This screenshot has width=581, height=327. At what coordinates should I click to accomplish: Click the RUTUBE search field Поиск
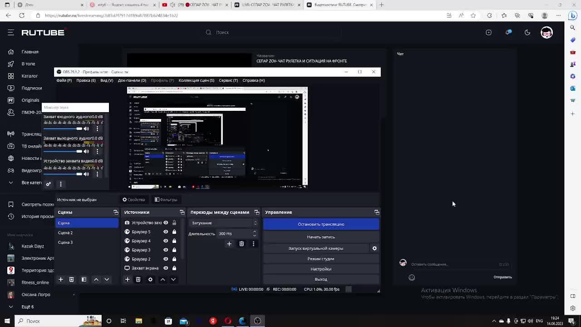(x=271, y=32)
